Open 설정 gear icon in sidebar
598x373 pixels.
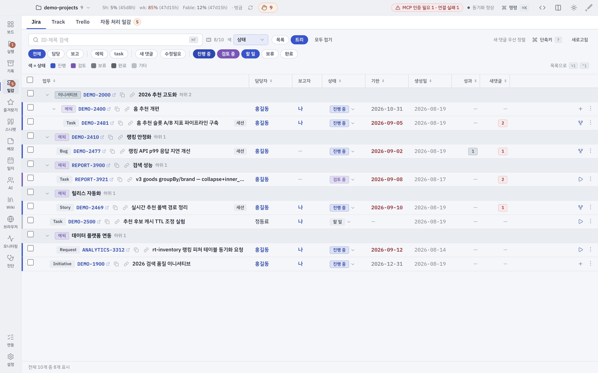point(10,360)
